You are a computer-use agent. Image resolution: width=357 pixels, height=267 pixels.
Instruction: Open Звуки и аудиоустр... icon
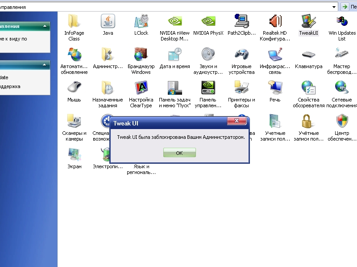coord(208,54)
